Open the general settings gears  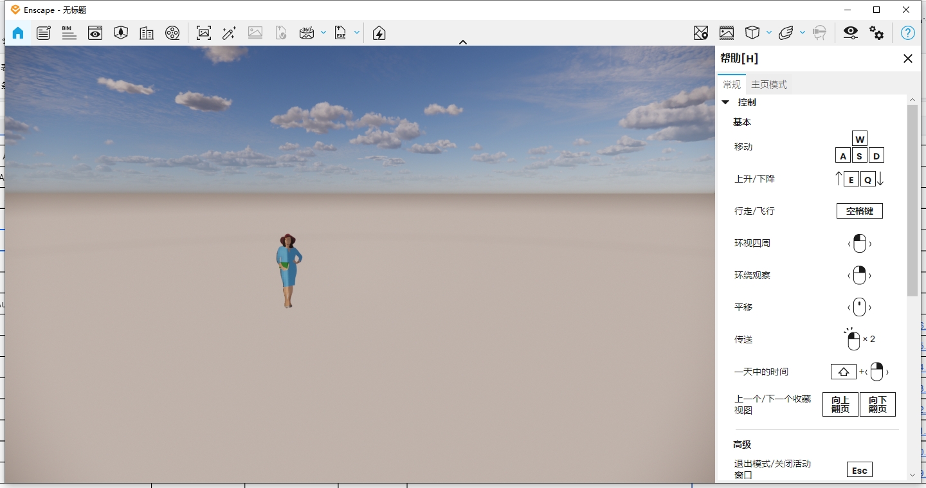tap(877, 33)
